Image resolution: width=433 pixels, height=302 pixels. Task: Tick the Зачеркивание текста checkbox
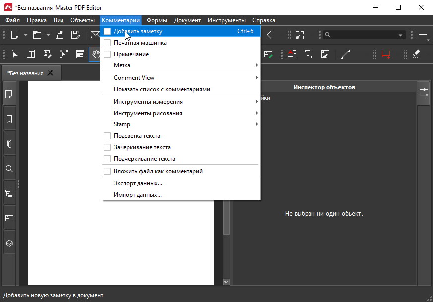pyautogui.click(x=107, y=147)
